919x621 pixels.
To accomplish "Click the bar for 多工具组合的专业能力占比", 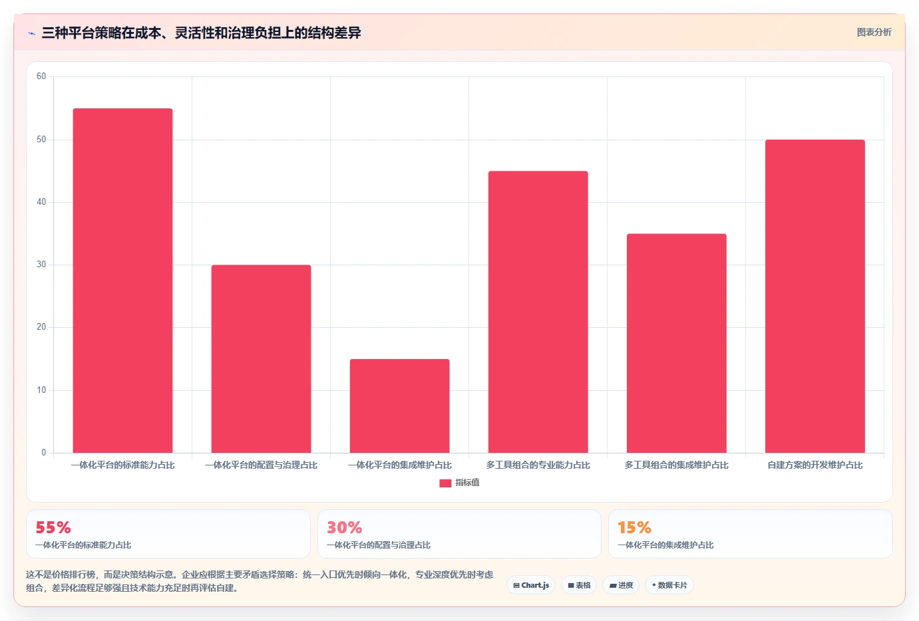I will click(x=538, y=312).
